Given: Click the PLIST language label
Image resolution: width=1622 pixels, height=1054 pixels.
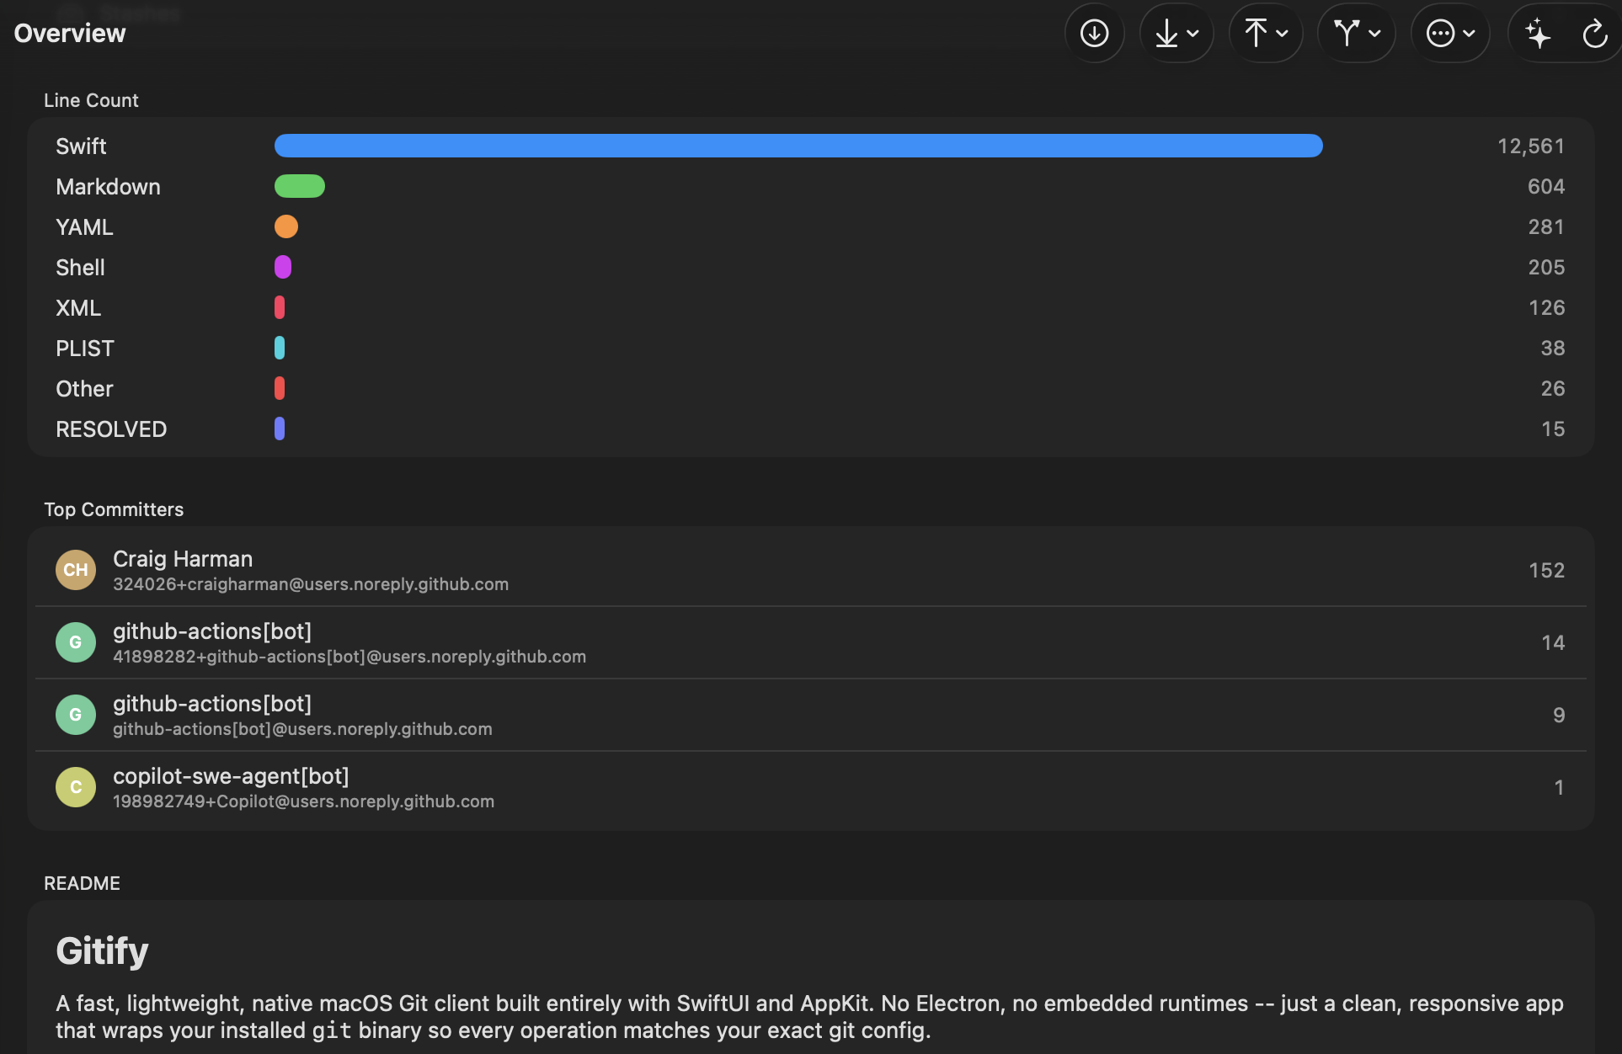Looking at the screenshot, I should (x=85, y=349).
